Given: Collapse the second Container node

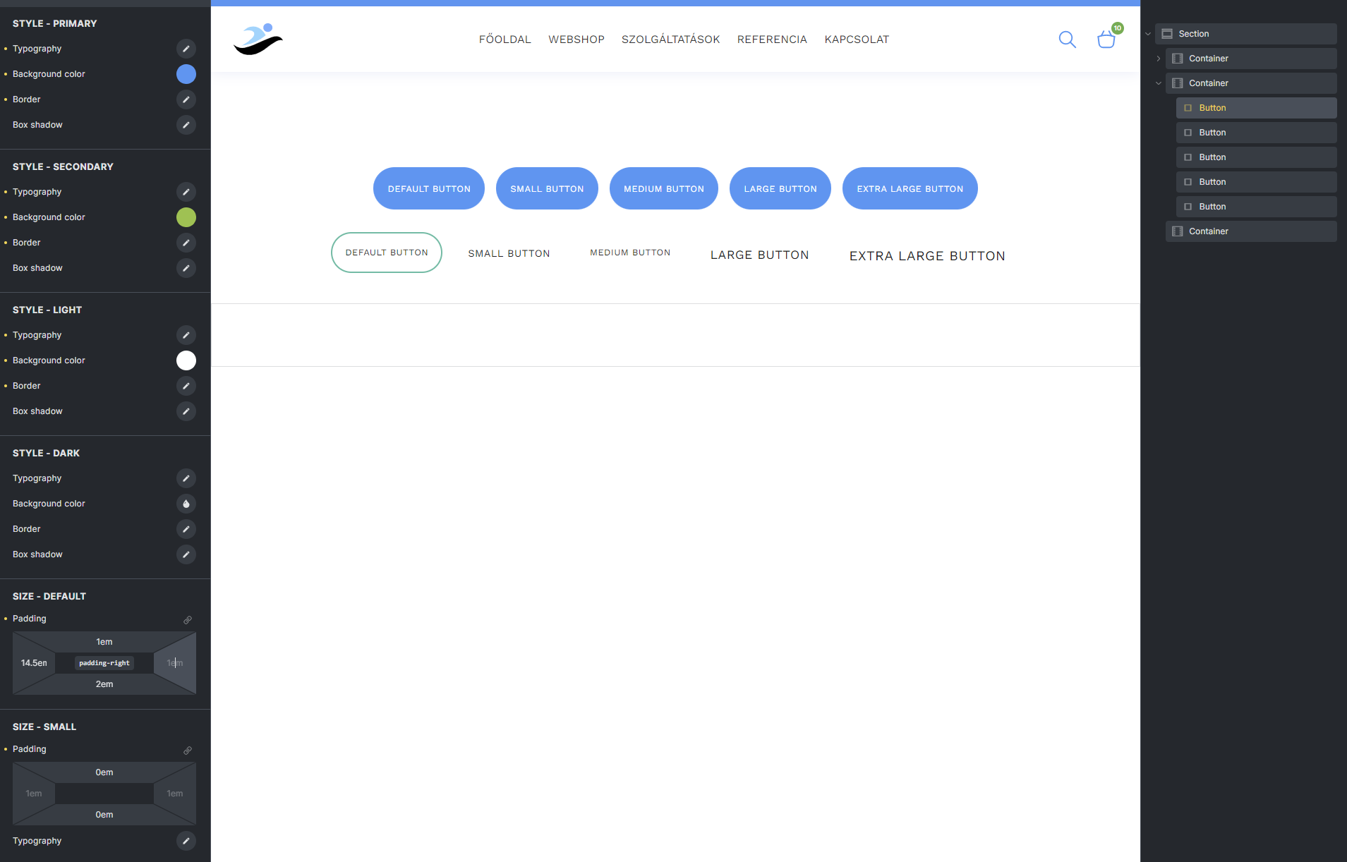Looking at the screenshot, I should pos(1159,83).
